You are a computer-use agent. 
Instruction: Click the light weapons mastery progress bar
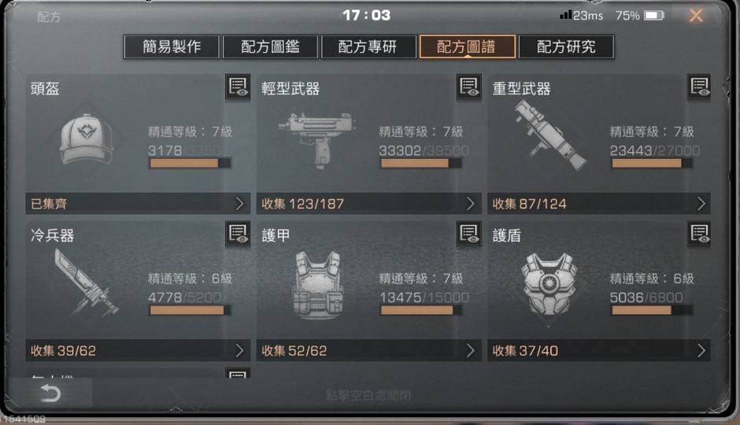(x=421, y=163)
